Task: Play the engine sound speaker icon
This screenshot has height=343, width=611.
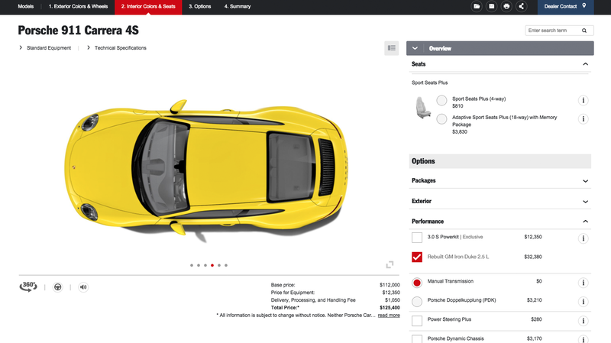Action: click(83, 287)
